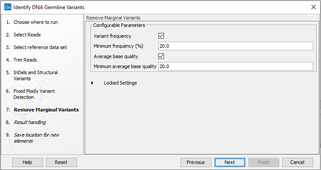Select Fixed Ploidy Variant Detection step
This screenshot has width=321, height=170.
click(x=34, y=94)
